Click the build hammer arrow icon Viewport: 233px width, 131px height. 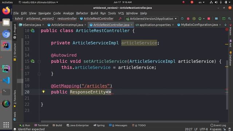click(120, 19)
